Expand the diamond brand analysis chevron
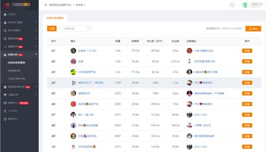The height and width of the screenshot is (152, 266). point(36,94)
